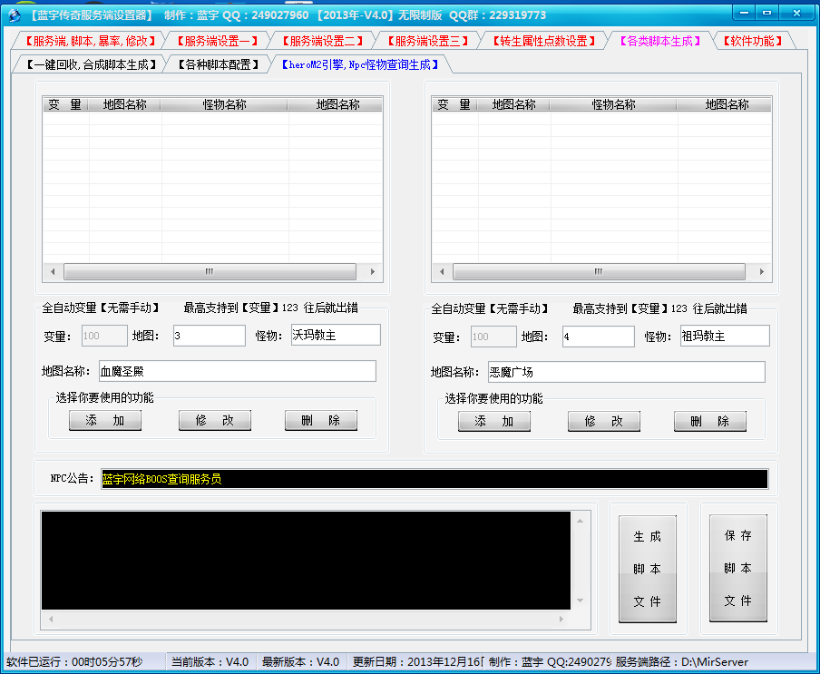
Task: Open the 【服务端,脚本,暴率,修改】 tab
Action: coord(91,41)
